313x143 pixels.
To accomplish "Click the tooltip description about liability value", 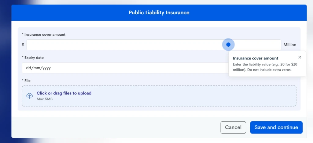I will point(265,67).
